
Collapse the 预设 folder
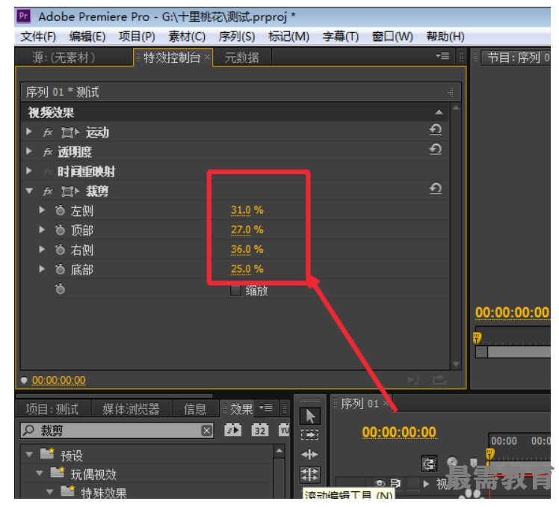[29, 455]
